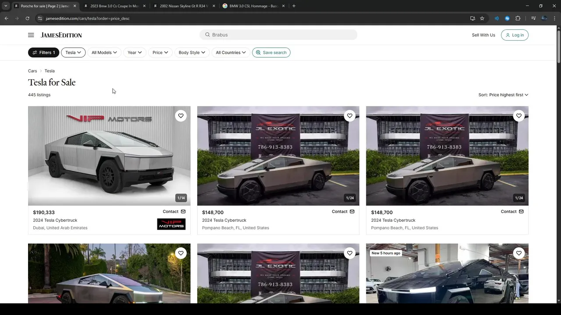Screen dimensions: 561x315
Task: Open the Price filter dropdown
Action: 160,52
